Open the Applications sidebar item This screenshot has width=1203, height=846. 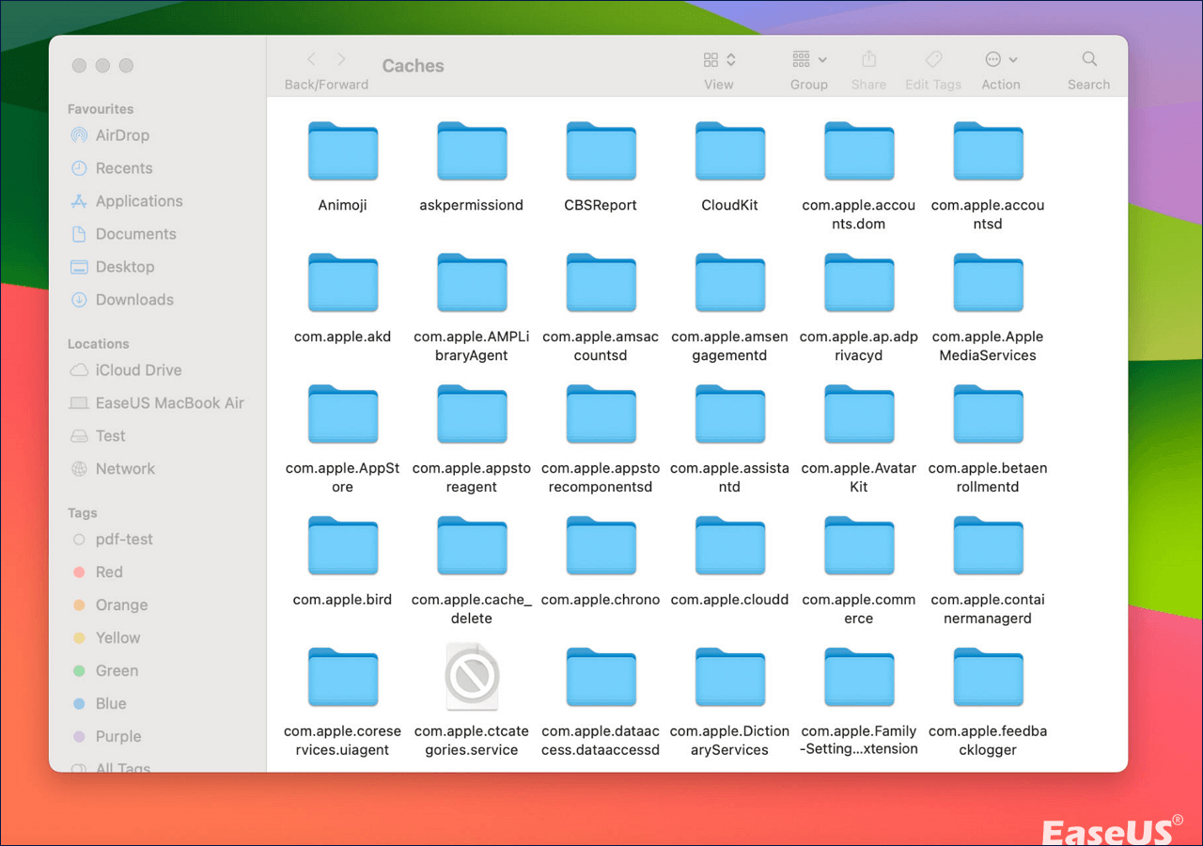[138, 201]
